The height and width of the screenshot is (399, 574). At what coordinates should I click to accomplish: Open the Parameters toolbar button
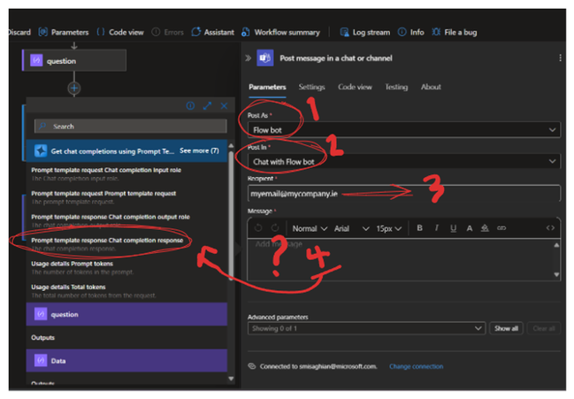tap(64, 32)
